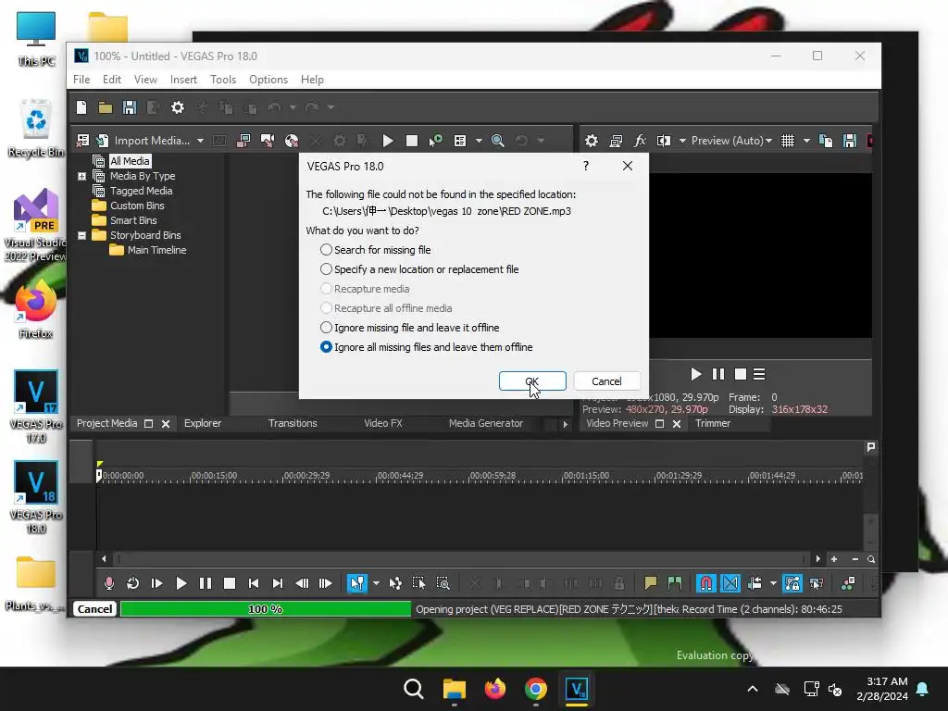This screenshot has height=711, width=948.
Task: Stop preview in Project Media toolbar
Action: click(412, 141)
